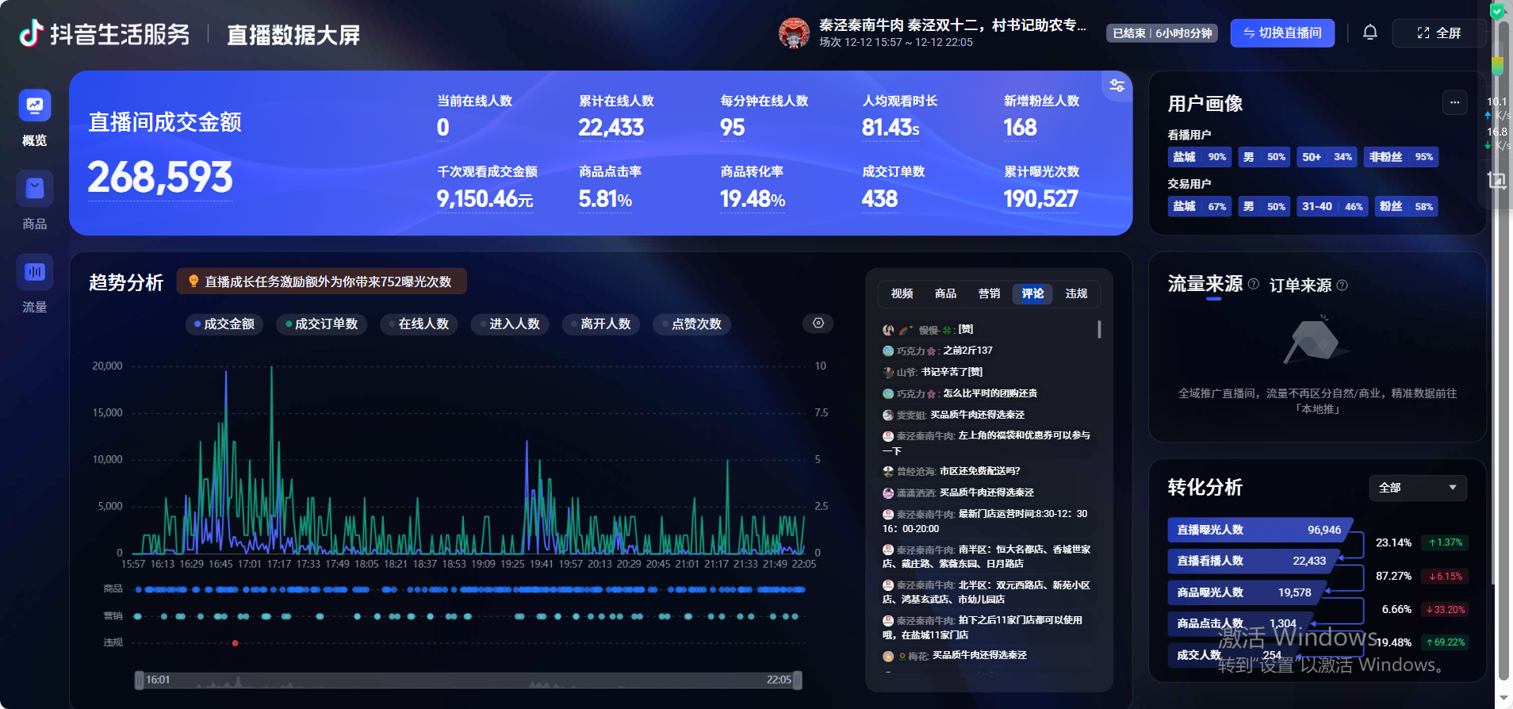Switch to the 订单来源 section
Screen dimensions: 1513x709
pos(1300,286)
